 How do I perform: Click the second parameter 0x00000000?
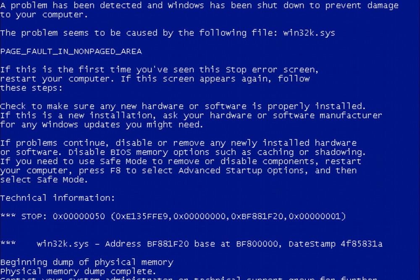(x=199, y=216)
